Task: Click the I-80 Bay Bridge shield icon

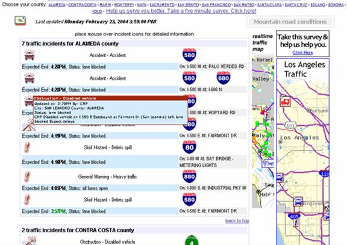Action: [189, 147]
